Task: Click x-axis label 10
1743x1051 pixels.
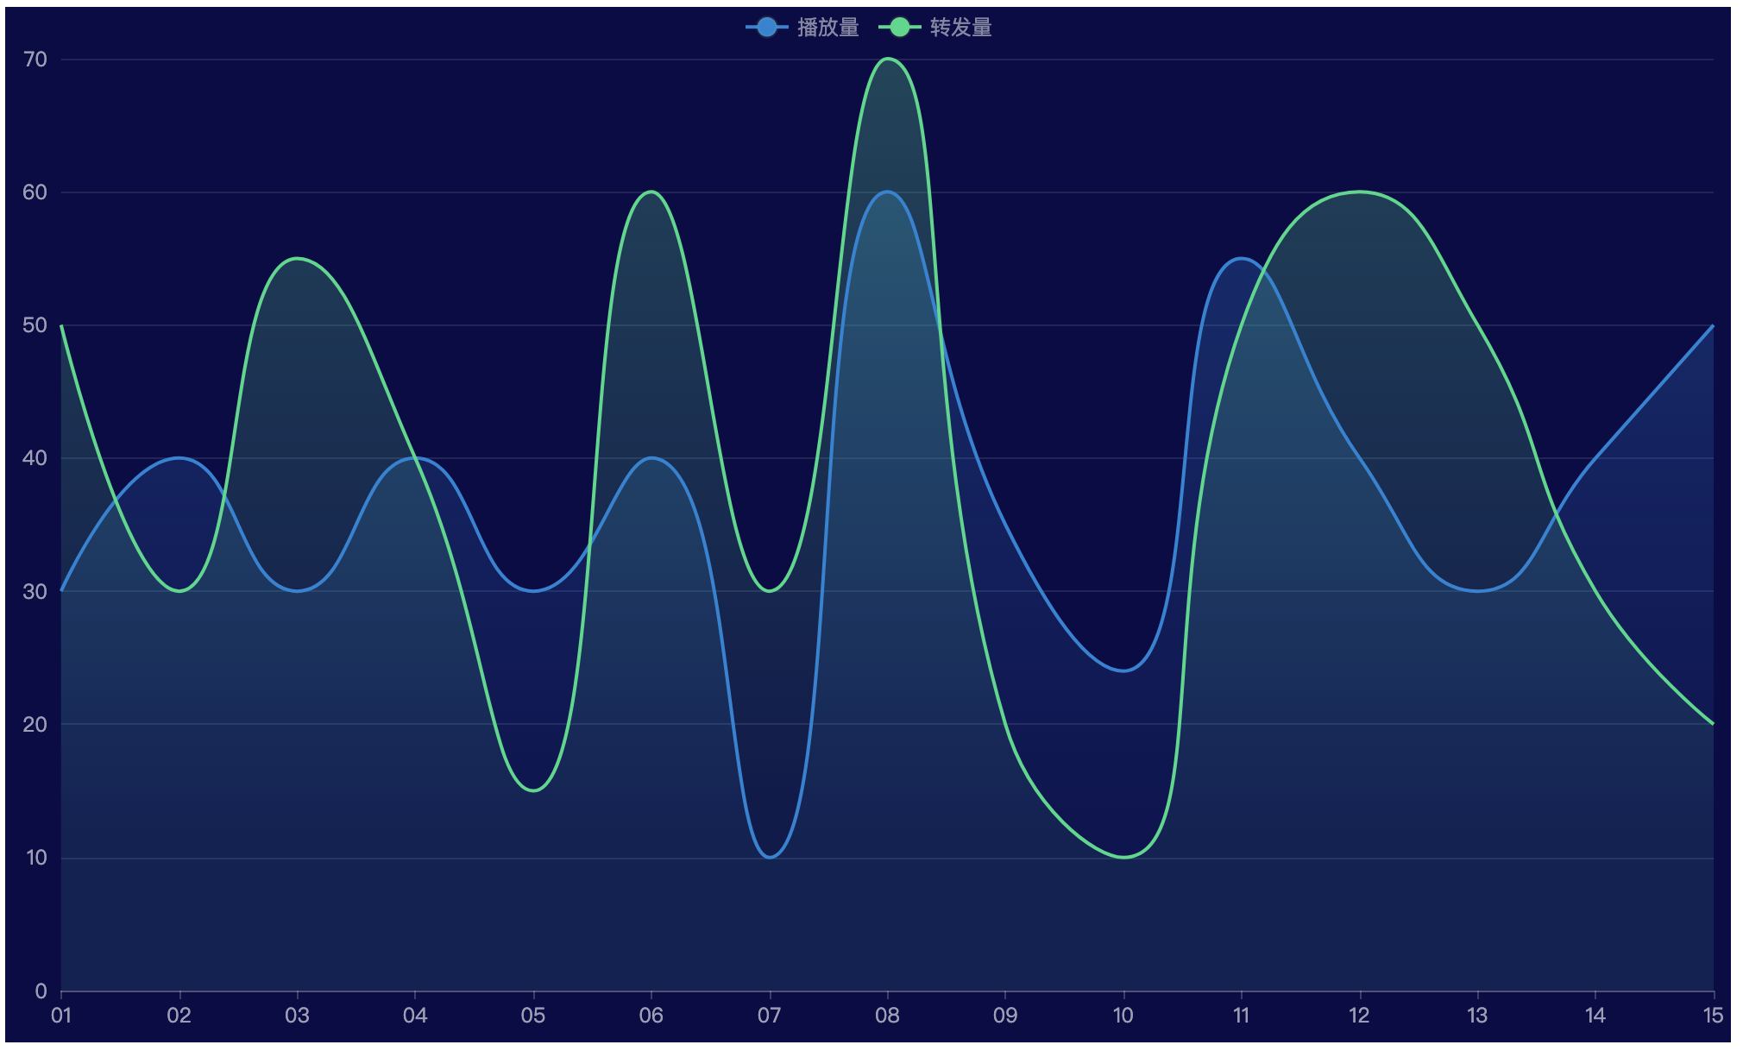Action: coord(1123,1016)
